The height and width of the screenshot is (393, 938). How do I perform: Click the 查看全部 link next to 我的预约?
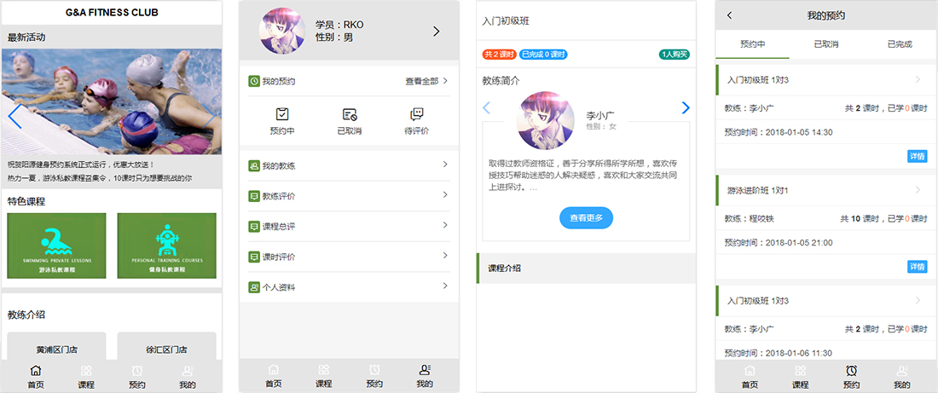426,81
